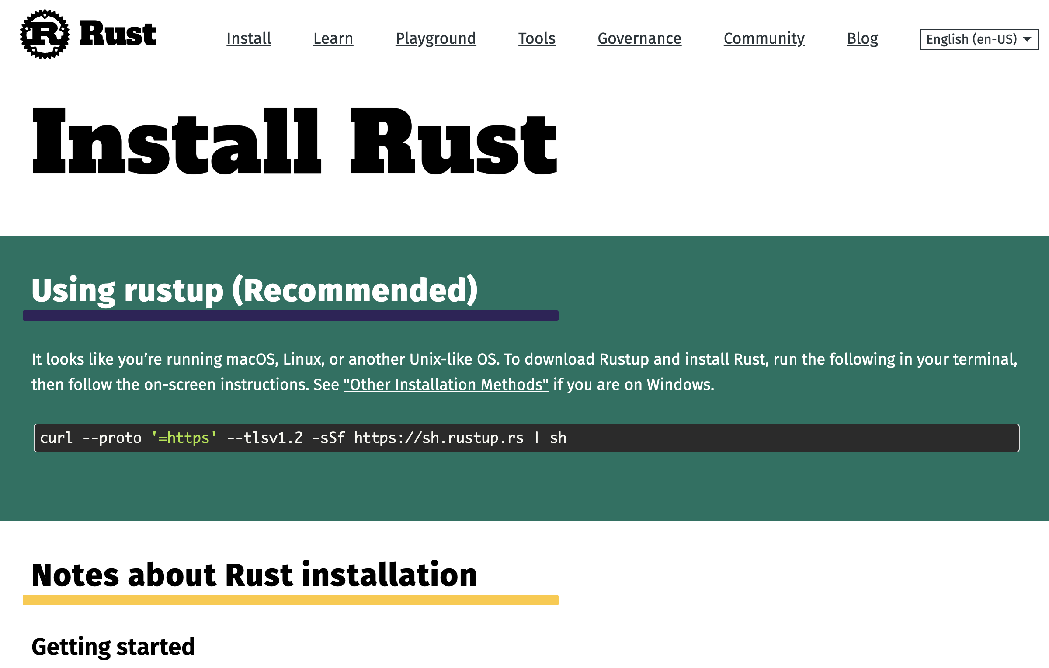Viewport: 1049px width, 668px height.
Task: Click the "Using rustup (Recommended)" heading
Action: tap(254, 290)
